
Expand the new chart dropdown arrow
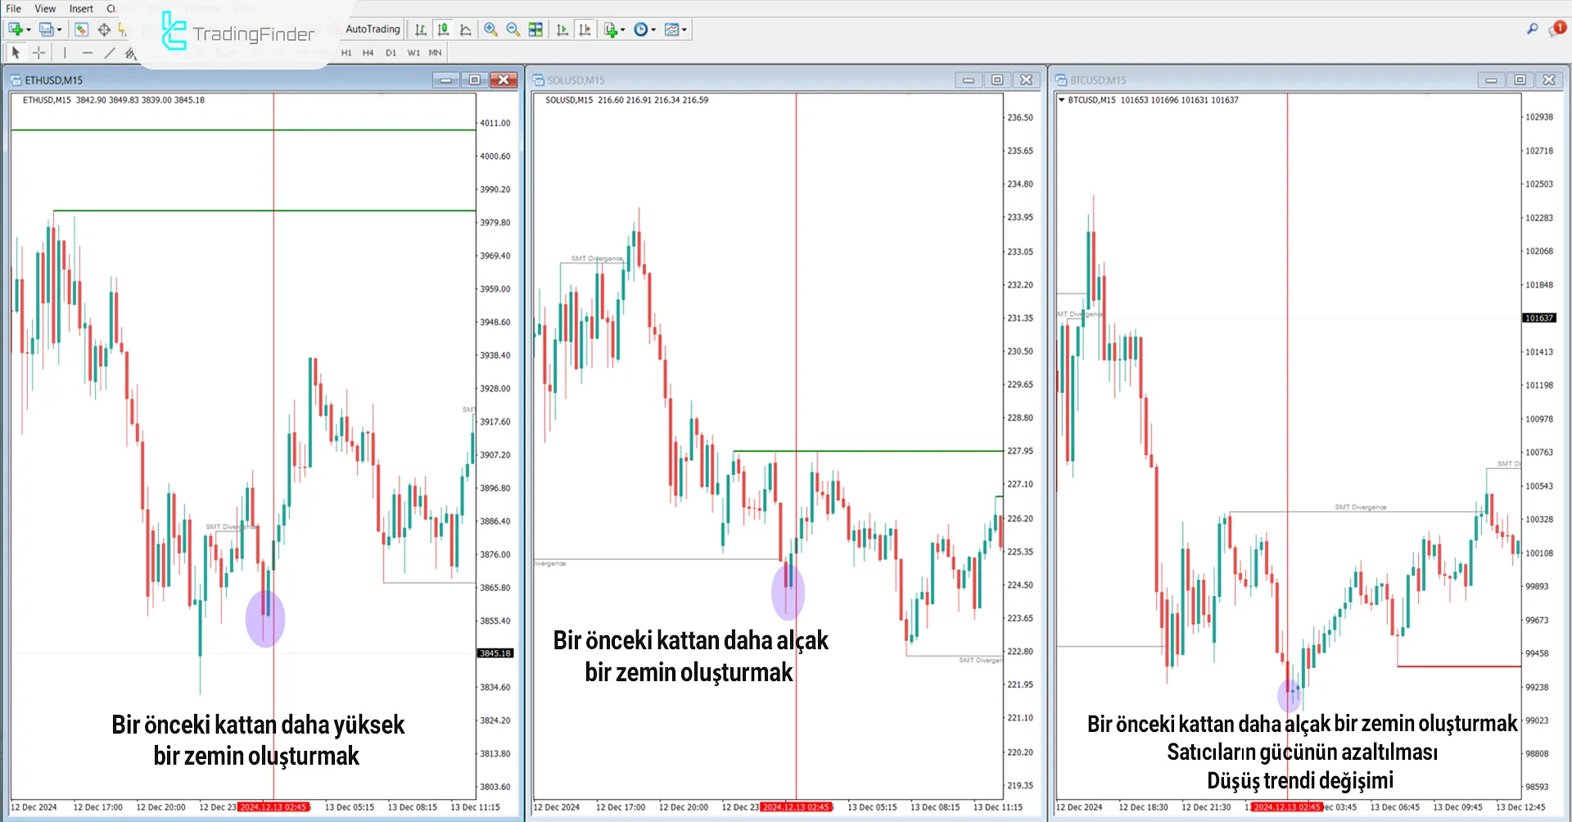29,30
